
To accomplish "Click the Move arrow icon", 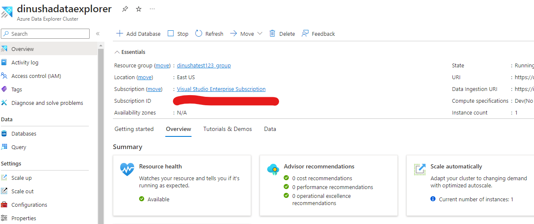I will pyautogui.click(x=233, y=33).
